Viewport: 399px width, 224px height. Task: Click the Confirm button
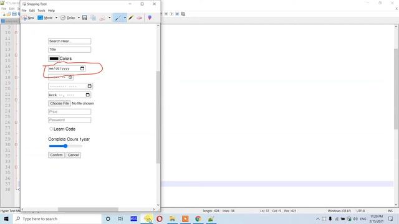coord(56,155)
